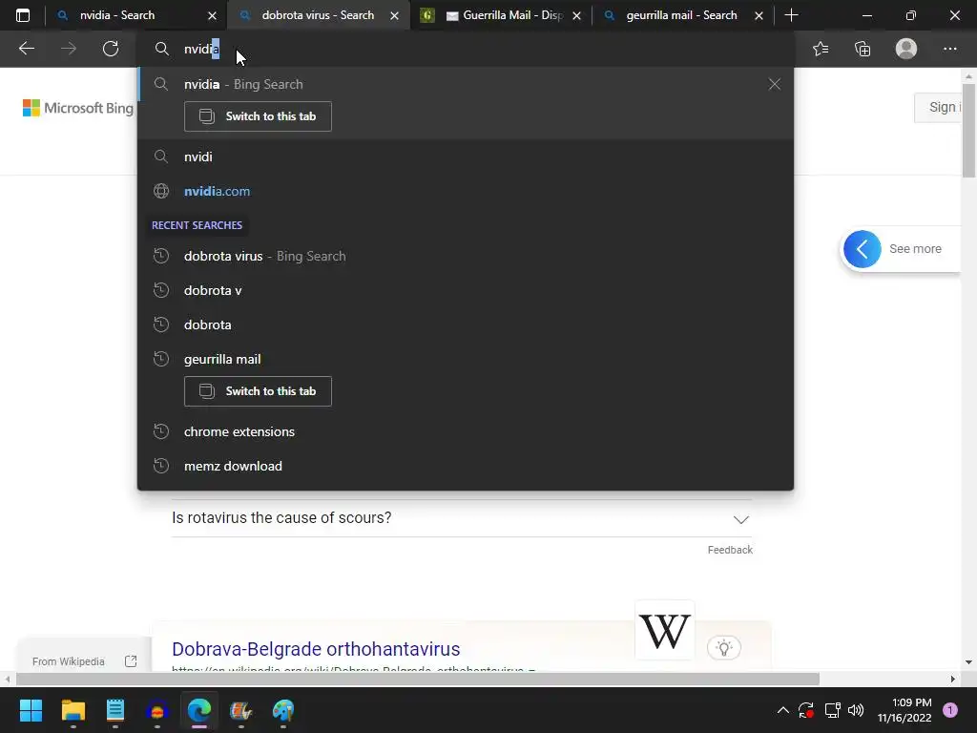Open the Favorites star list icon
Image resolution: width=977 pixels, height=733 pixels.
tap(821, 49)
